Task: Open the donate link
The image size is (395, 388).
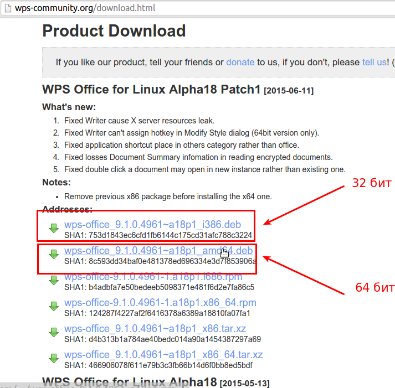Action: [x=240, y=62]
